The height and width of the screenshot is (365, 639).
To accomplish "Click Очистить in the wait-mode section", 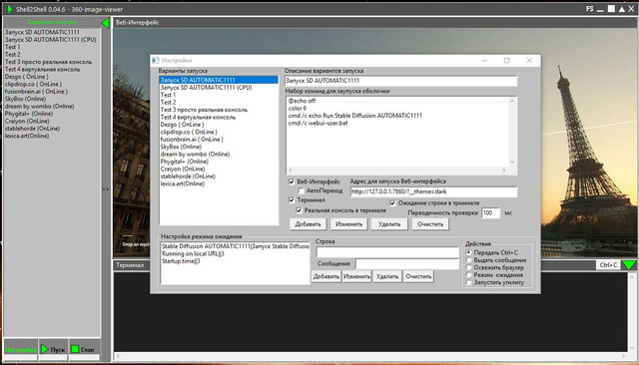I will tap(418, 276).
